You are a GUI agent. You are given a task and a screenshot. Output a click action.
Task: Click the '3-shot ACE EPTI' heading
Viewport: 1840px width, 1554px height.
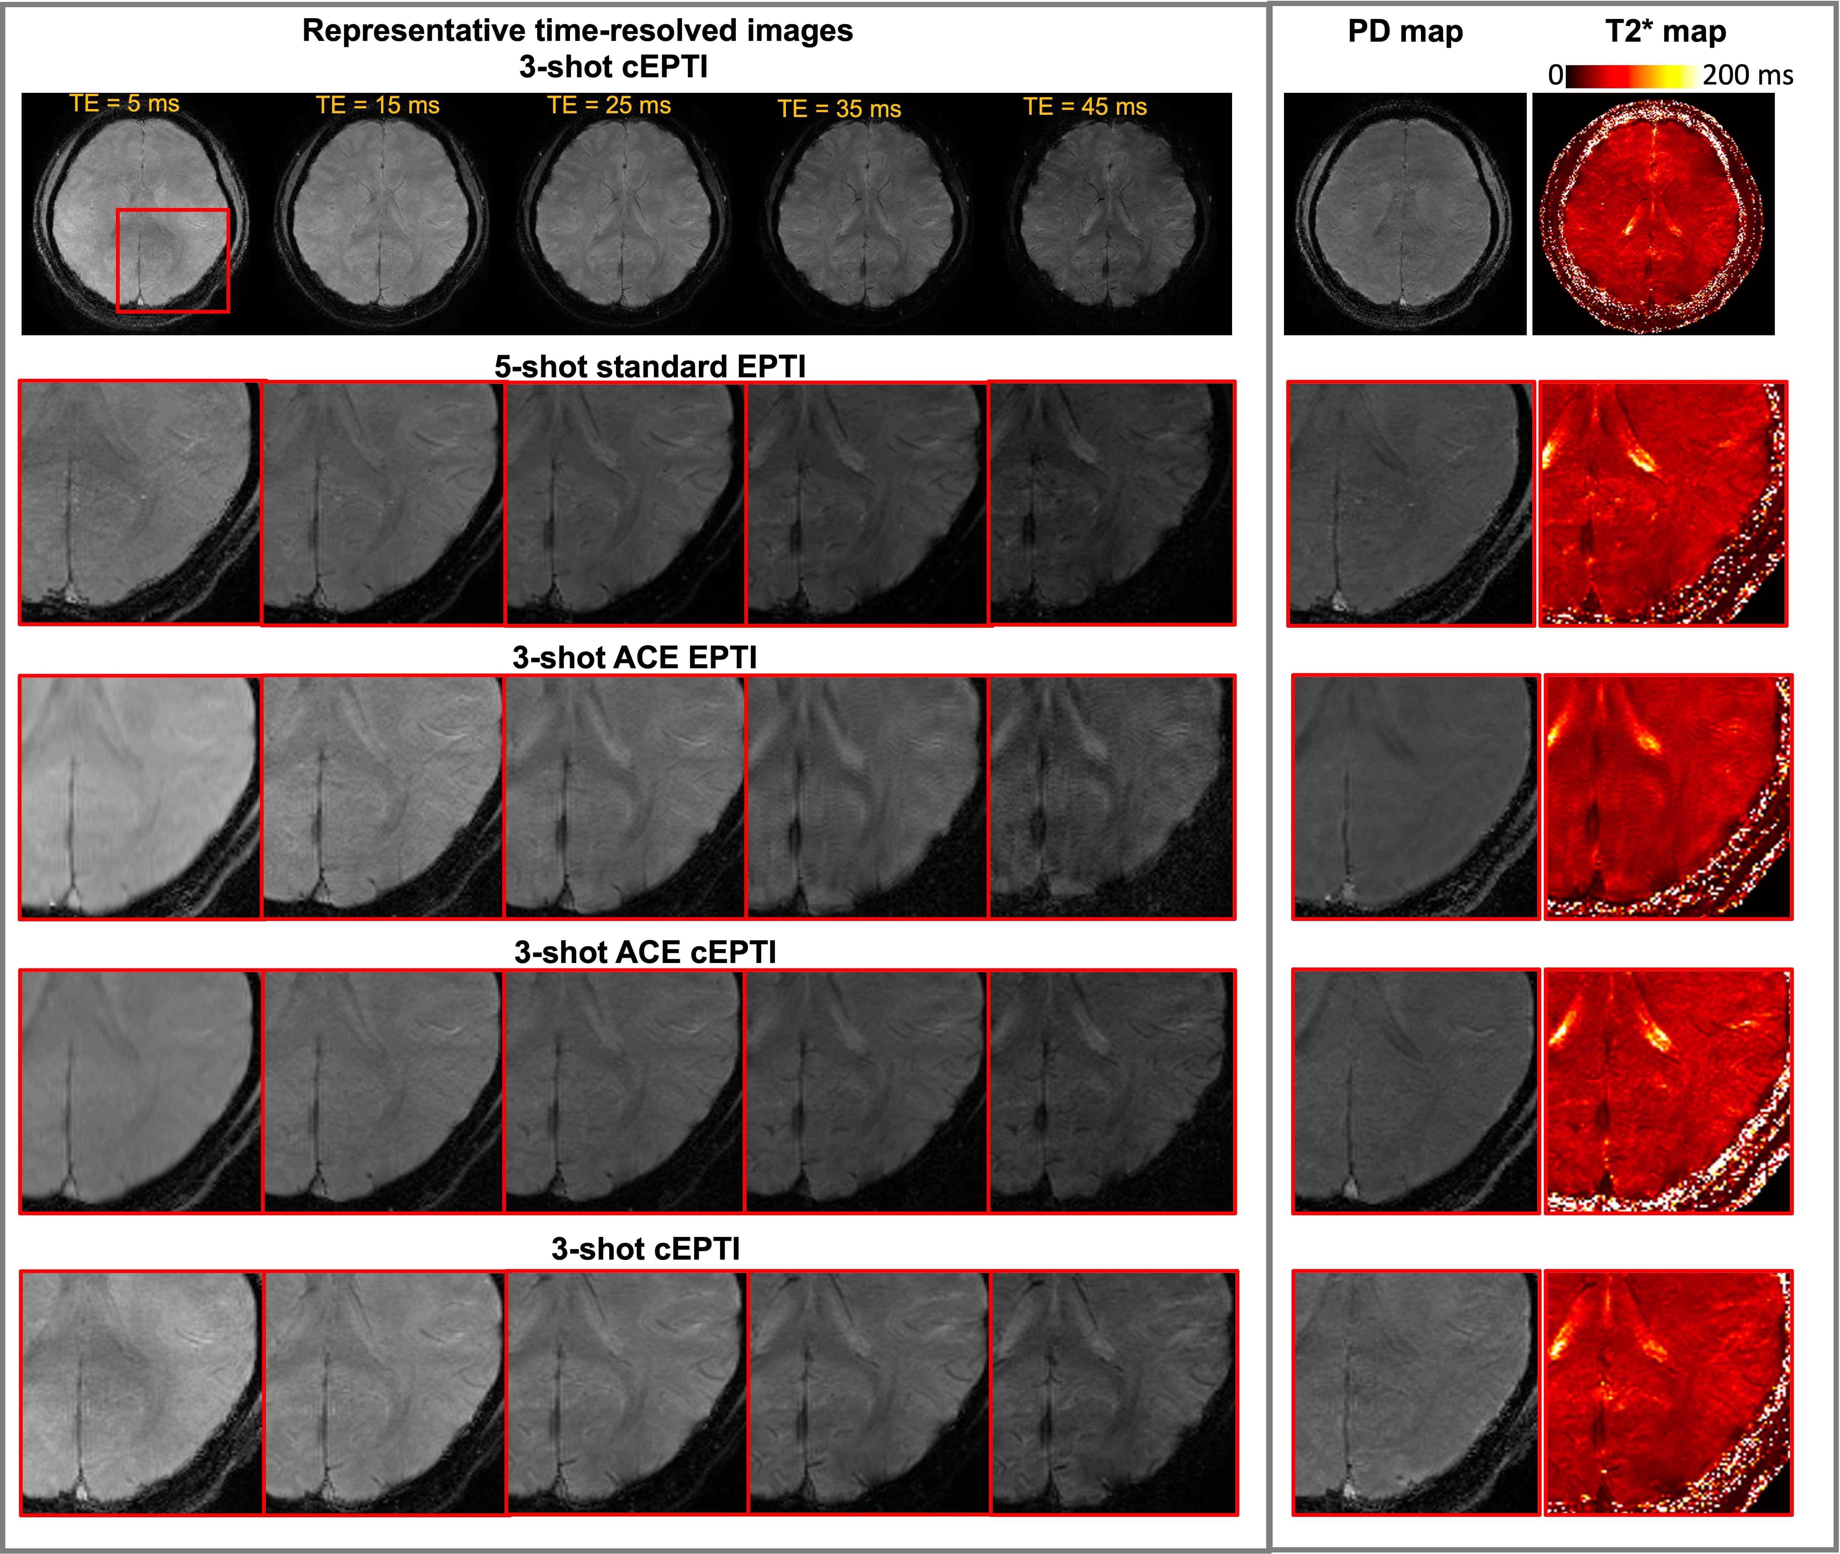(x=634, y=657)
